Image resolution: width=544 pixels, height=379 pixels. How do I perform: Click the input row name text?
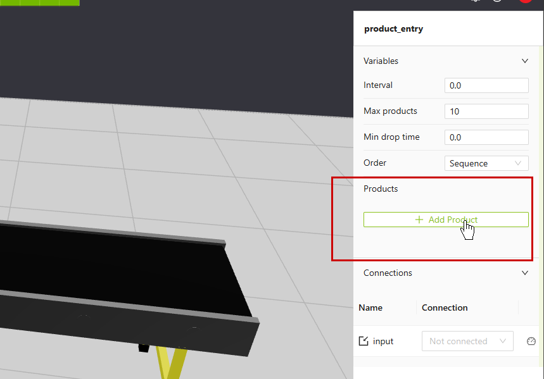(x=383, y=341)
